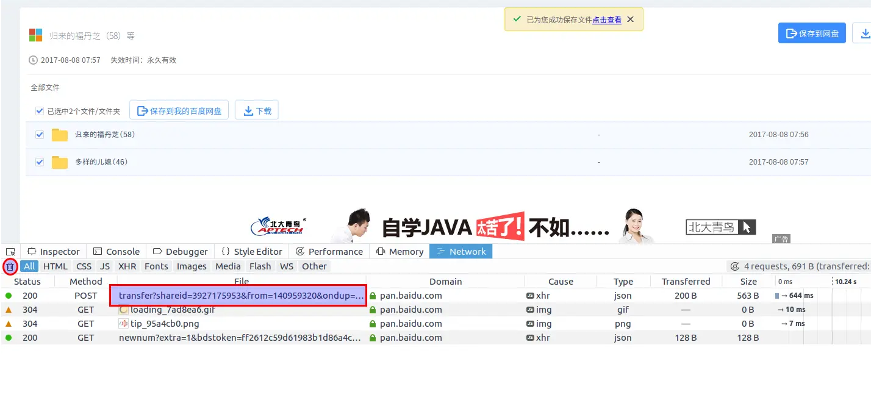Click the download icon at top-right edge
871x395 pixels.
(867, 33)
